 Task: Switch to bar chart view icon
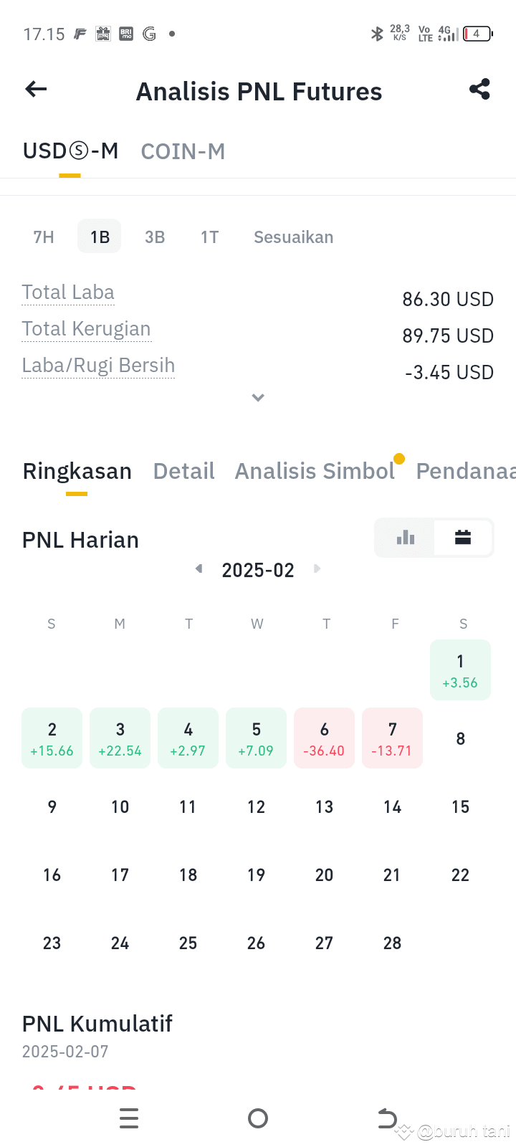click(x=406, y=537)
